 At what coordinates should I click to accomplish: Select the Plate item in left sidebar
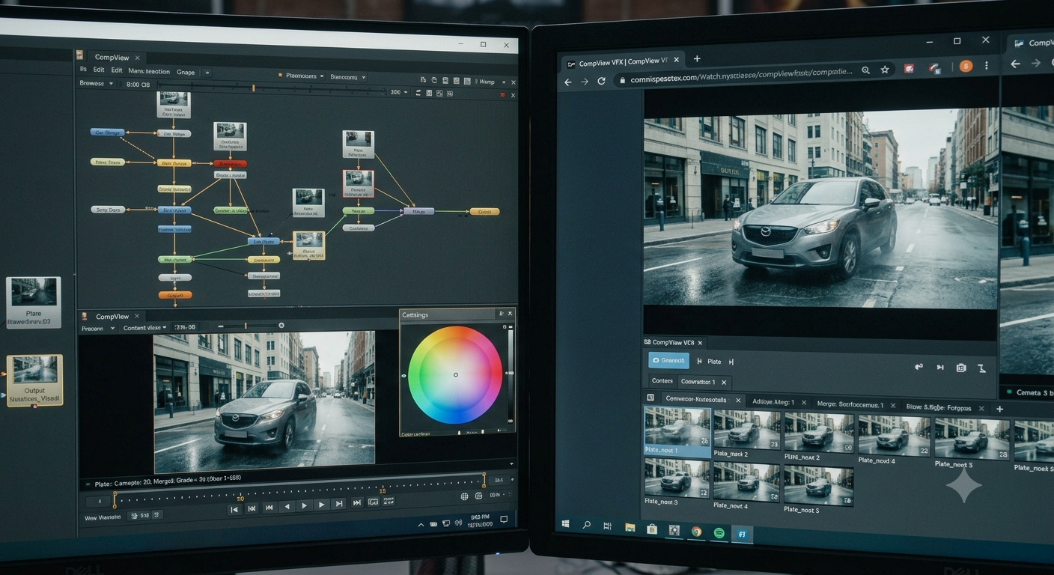coord(34,302)
